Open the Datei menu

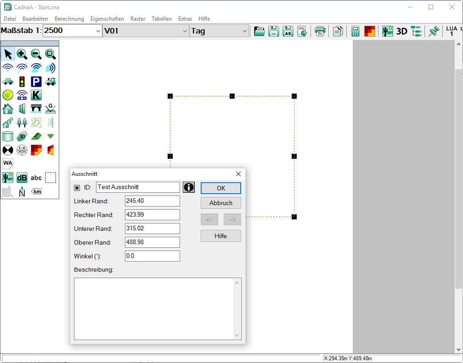[x=10, y=19]
